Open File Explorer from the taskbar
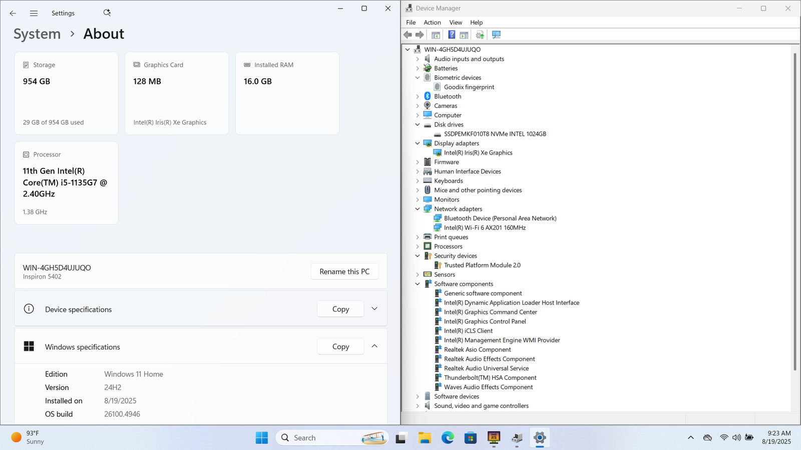The width and height of the screenshot is (801, 450). pyautogui.click(x=425, y=438)
